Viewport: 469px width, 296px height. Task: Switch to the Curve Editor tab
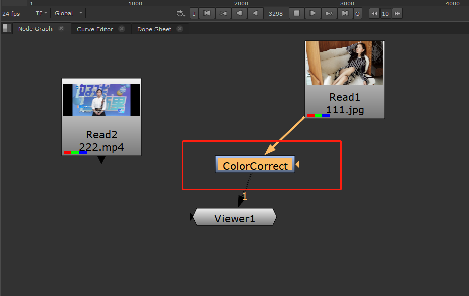click(95, 29)
